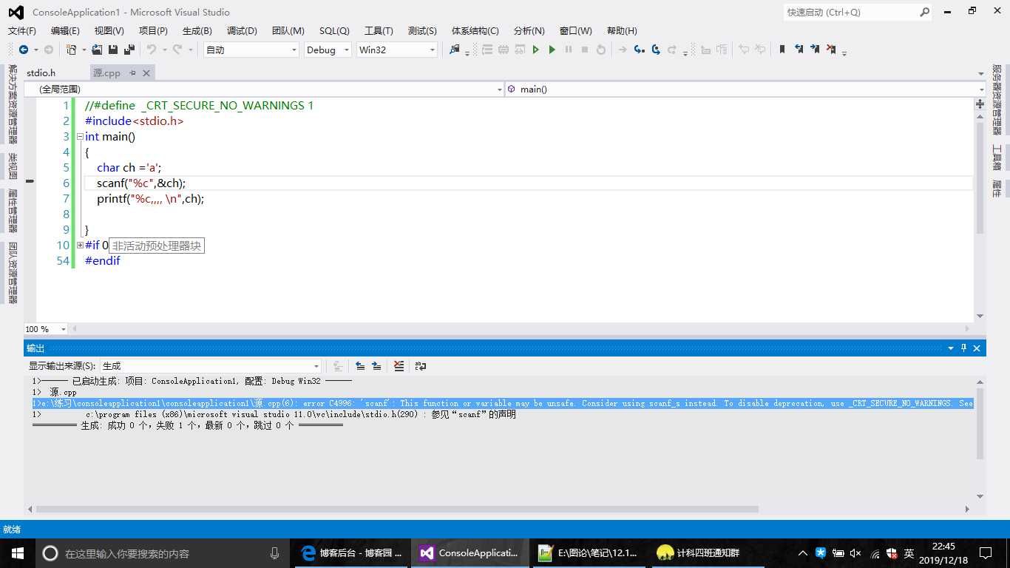Click the Open File folder icon
The width and height of the screenshot is (1010, 568).
97,50
